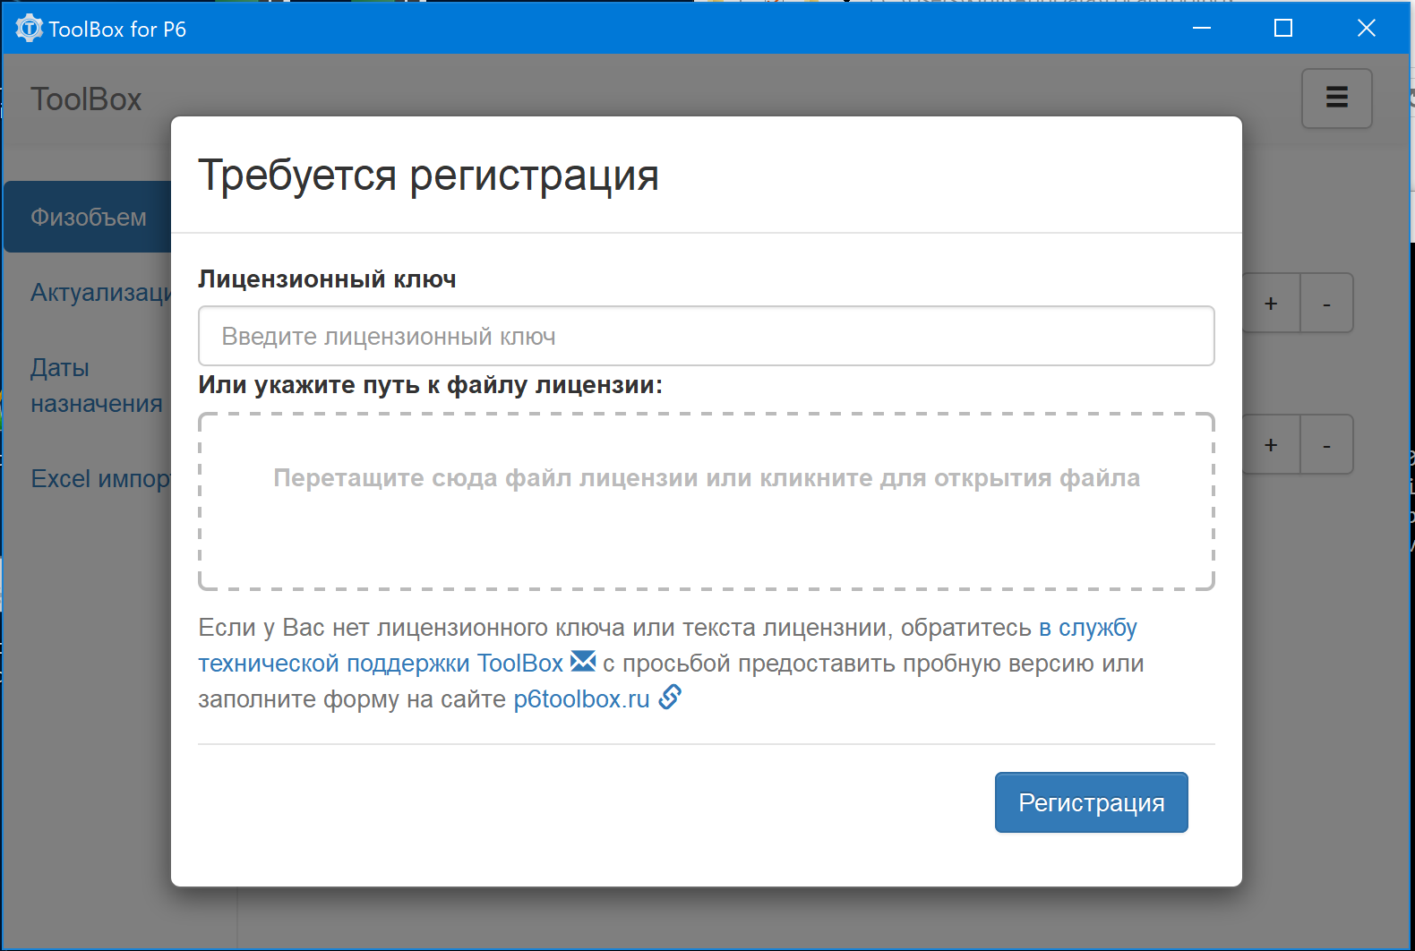The height and width of the screenshot is (951, 1415).
Task: Click the lower minus button behind dialog
Action: 1326,445
